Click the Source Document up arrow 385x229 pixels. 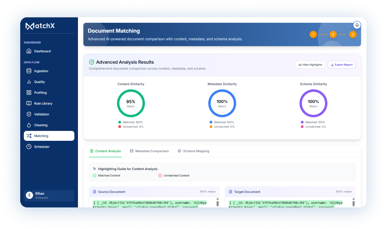click(x=217, y=199)
